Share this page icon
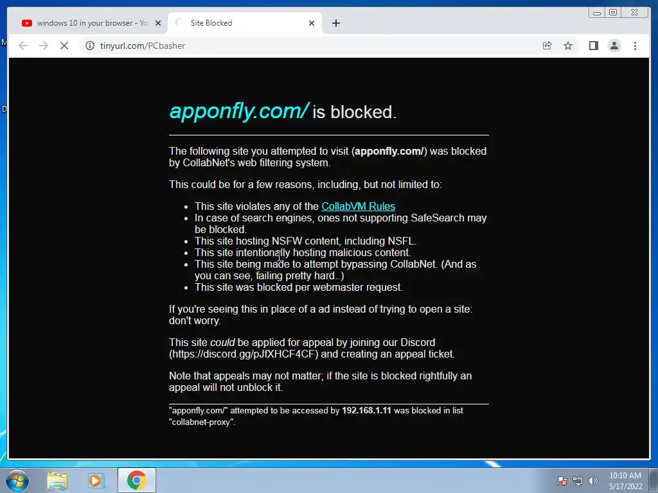 (x=547, y=46)
